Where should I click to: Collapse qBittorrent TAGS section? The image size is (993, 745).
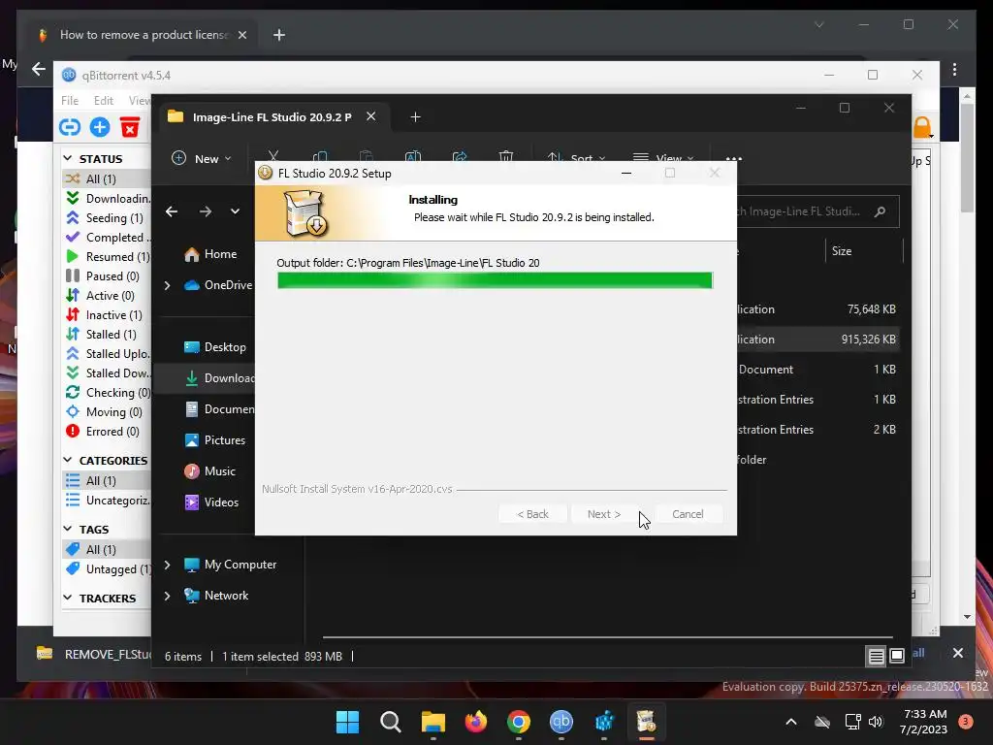coord(68,529)
